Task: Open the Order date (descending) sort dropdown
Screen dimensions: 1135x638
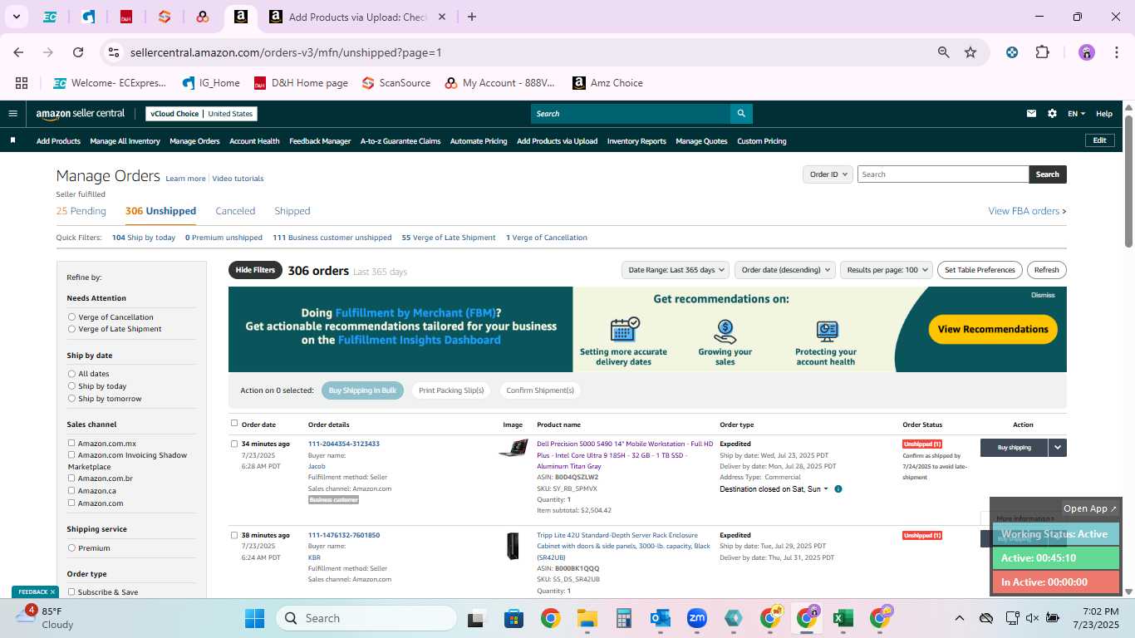Action: 785,270
